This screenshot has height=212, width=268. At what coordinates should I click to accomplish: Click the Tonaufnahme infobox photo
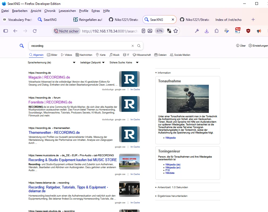188,99
